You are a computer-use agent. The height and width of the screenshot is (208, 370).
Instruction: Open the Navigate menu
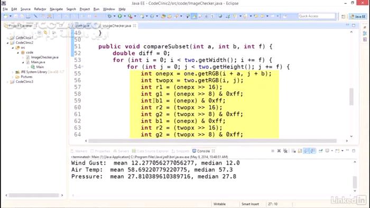pos(56,9)
